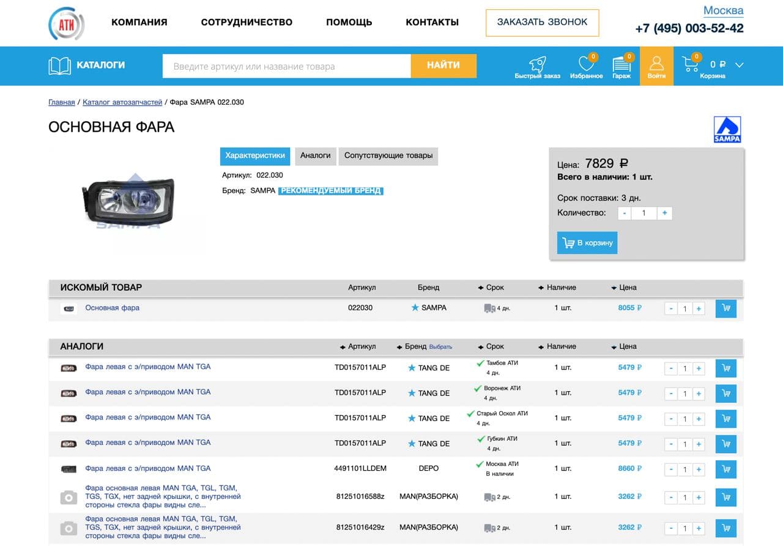This screenshot has width=783, height=546.
Task: Sort Искомый товар by Цена
Action: pyautogui.click(x=623, y=287)
